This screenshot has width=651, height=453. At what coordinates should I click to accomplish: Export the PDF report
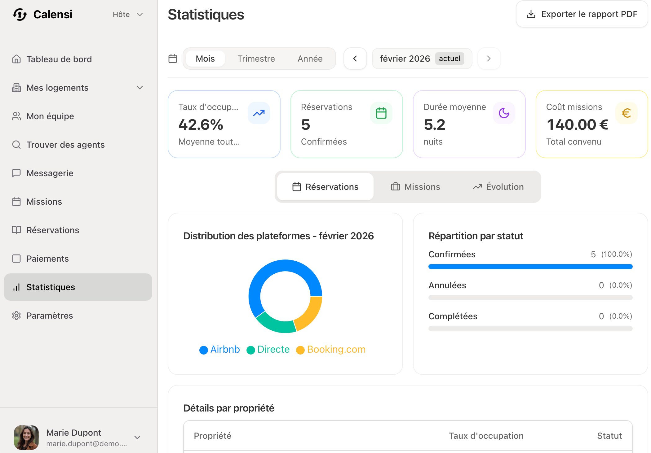point(582,14)
